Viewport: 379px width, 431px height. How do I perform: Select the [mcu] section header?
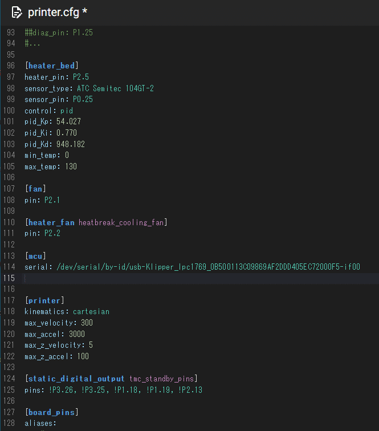coord(35,256)
